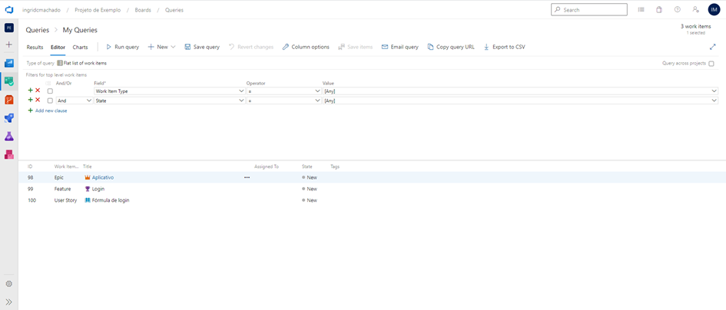Open Pipelines from the left sidebar
This screenshot has width=726, height=310.
coord(9,118)
